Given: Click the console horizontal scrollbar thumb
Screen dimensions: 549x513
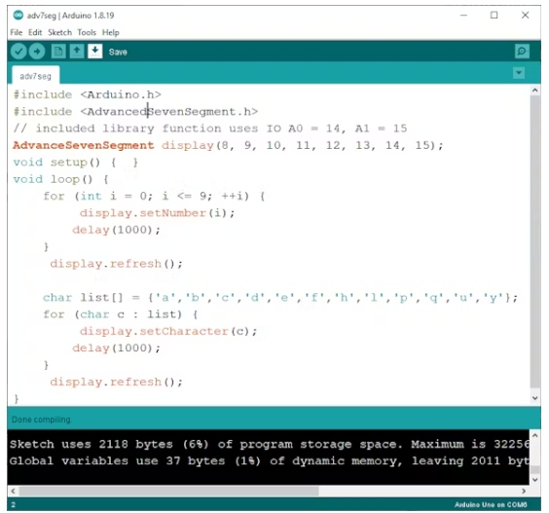Looking at the screenshot, I should coord(168,491).
